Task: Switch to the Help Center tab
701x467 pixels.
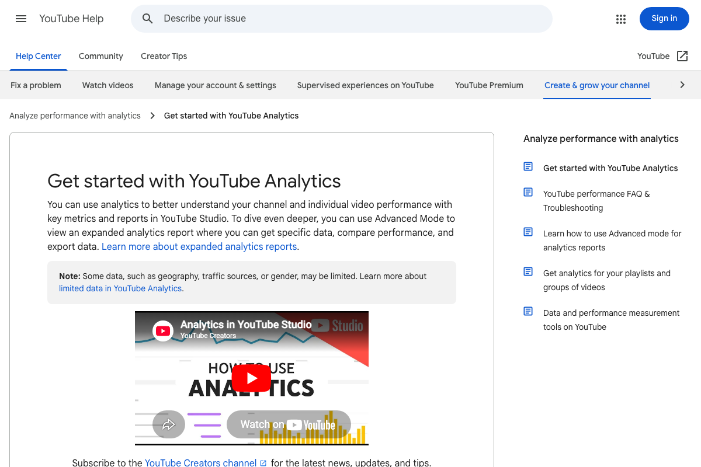Action: [x=39, y=56]
